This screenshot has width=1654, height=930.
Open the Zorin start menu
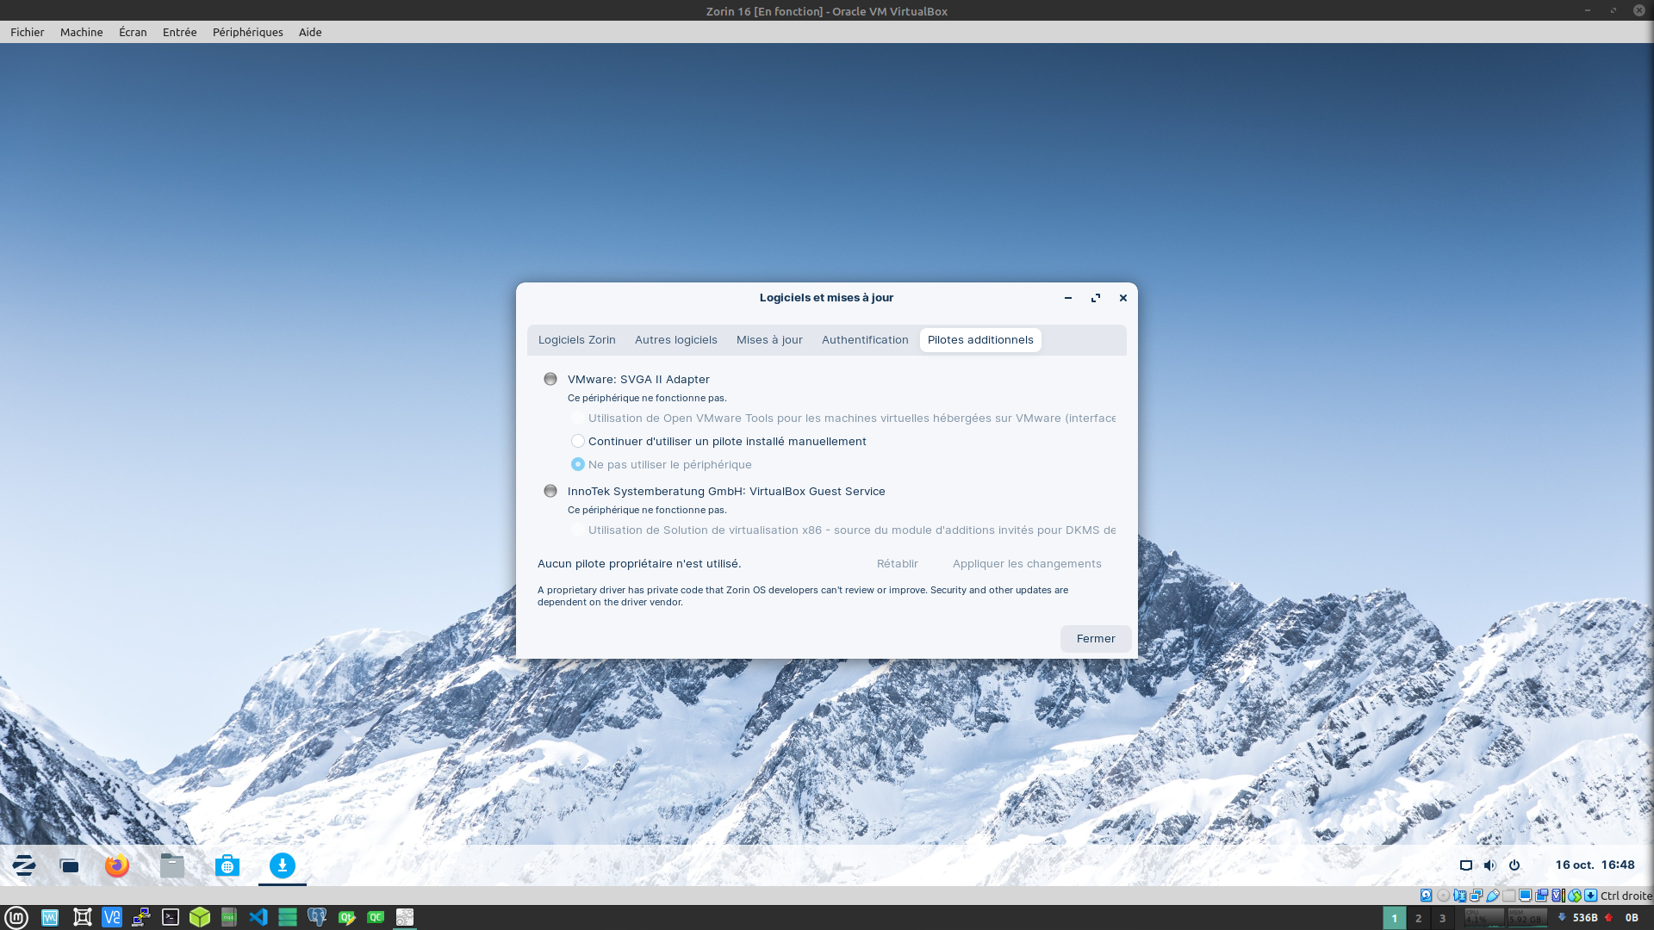click(23, 865)
